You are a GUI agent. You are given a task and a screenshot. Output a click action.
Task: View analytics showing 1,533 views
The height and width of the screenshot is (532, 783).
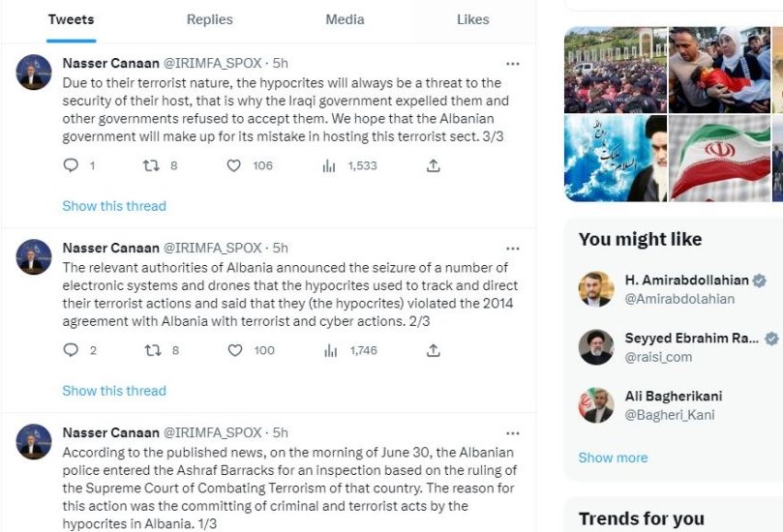point(329,165)
